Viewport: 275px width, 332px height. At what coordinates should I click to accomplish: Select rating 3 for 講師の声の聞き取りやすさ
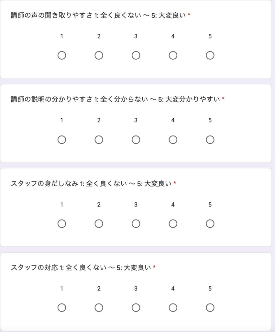click(136, 55)
